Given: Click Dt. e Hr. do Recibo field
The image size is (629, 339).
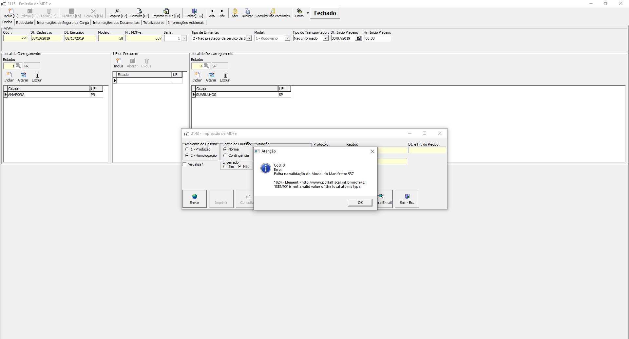Looking at the screenshot, I should [x=427, y=150].
